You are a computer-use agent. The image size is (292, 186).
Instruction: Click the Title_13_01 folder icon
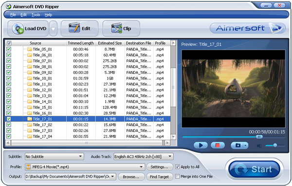[x=30, y=96]
